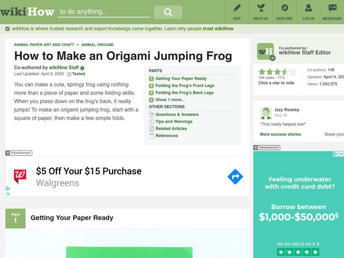Click More success stories link
The image size is (344, 258).
[x=280, y=135]
